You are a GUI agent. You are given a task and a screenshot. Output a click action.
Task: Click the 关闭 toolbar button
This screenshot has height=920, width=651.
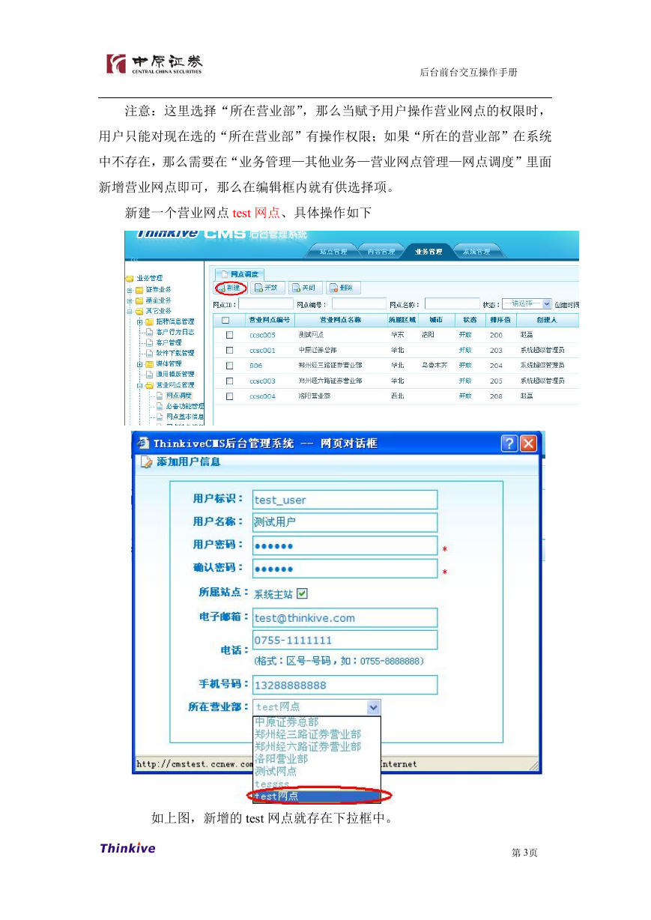pos(304,288)
